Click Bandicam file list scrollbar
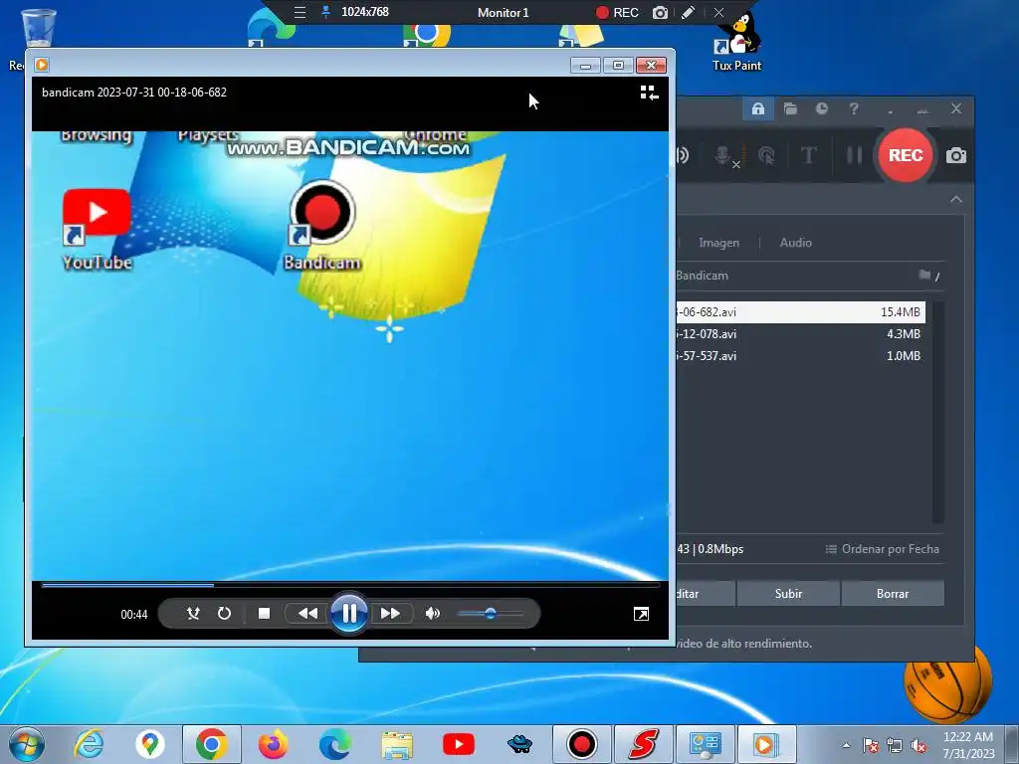 point(937,411)
